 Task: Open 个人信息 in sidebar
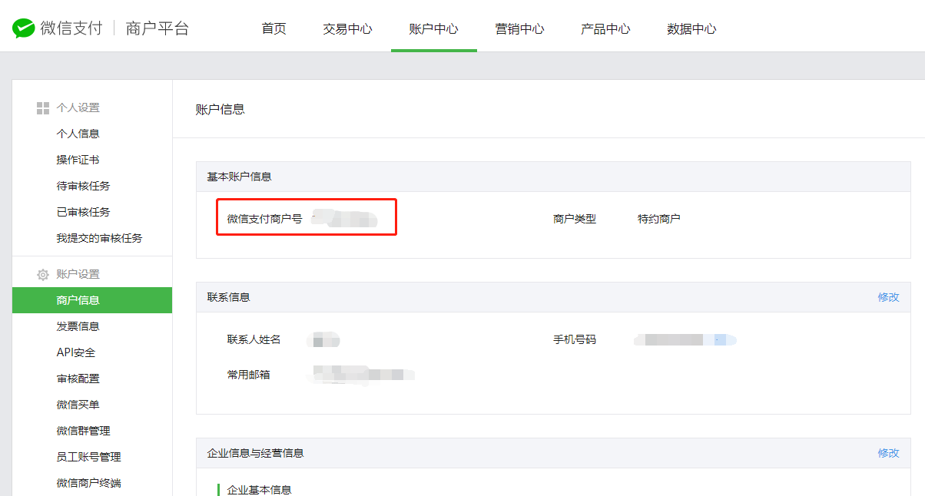coord(78,134)
